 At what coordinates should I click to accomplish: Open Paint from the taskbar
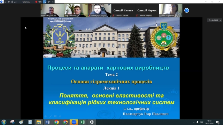[21, 122]
